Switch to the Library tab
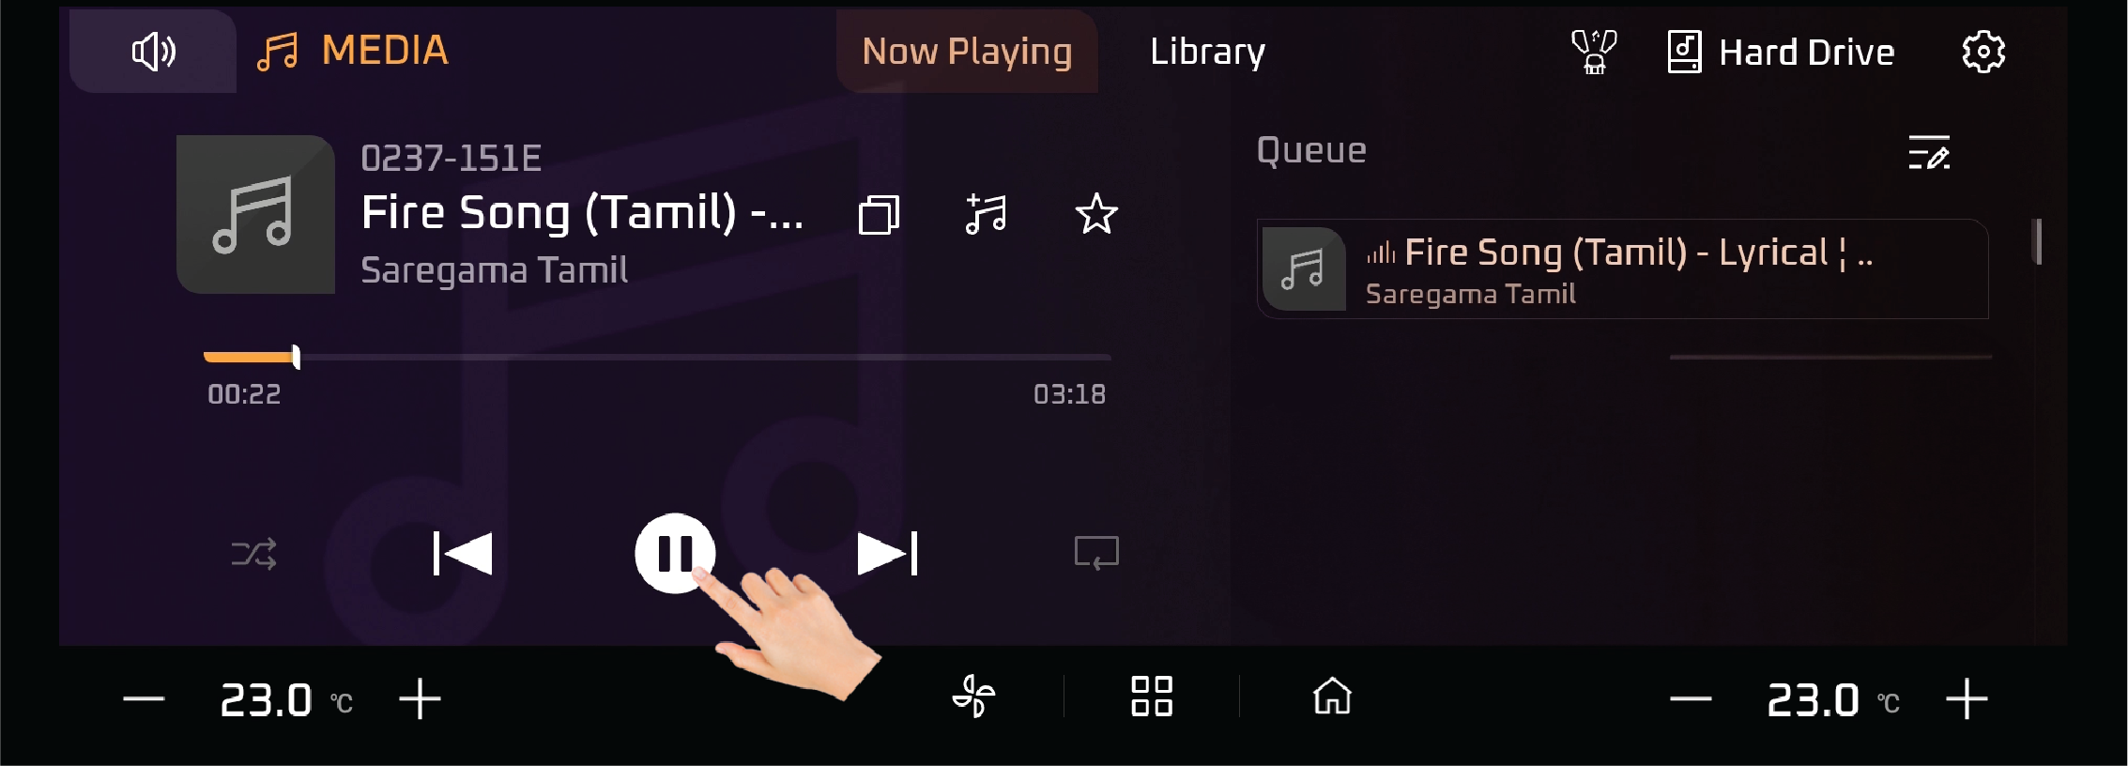 click(x=1207, y=52)
